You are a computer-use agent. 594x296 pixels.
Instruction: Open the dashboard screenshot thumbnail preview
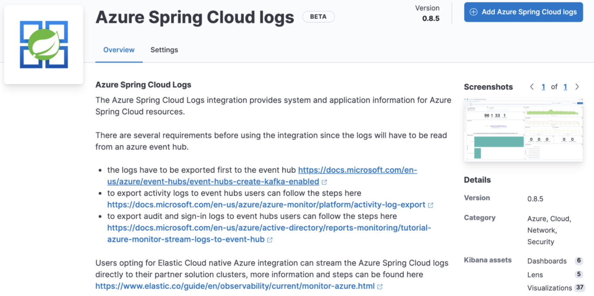(x=523, y=129)
